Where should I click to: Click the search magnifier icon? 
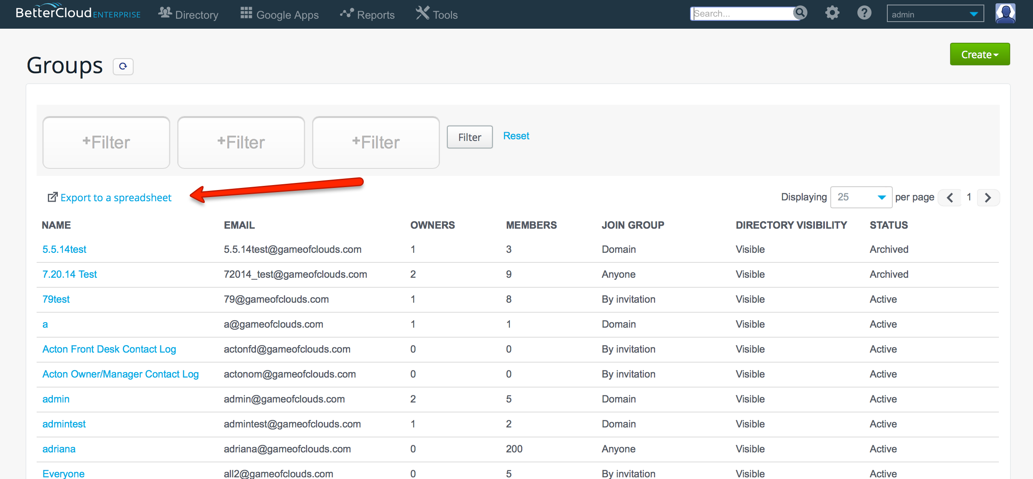click(x=800, y=13)
